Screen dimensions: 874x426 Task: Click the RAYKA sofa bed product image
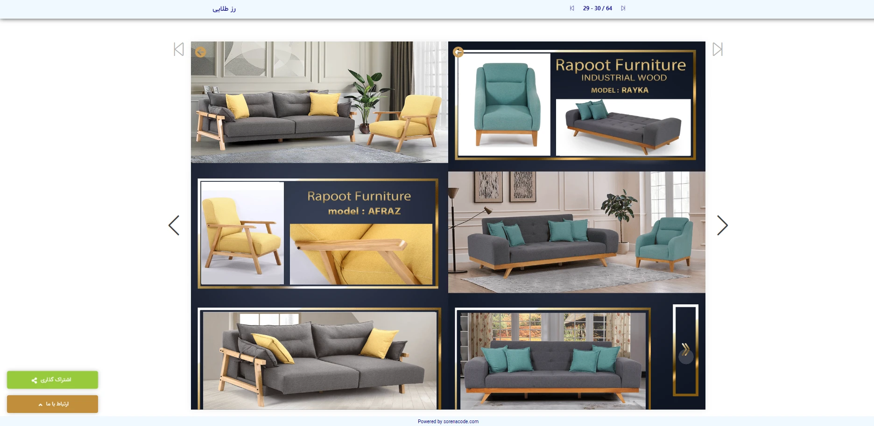(623, 127)
